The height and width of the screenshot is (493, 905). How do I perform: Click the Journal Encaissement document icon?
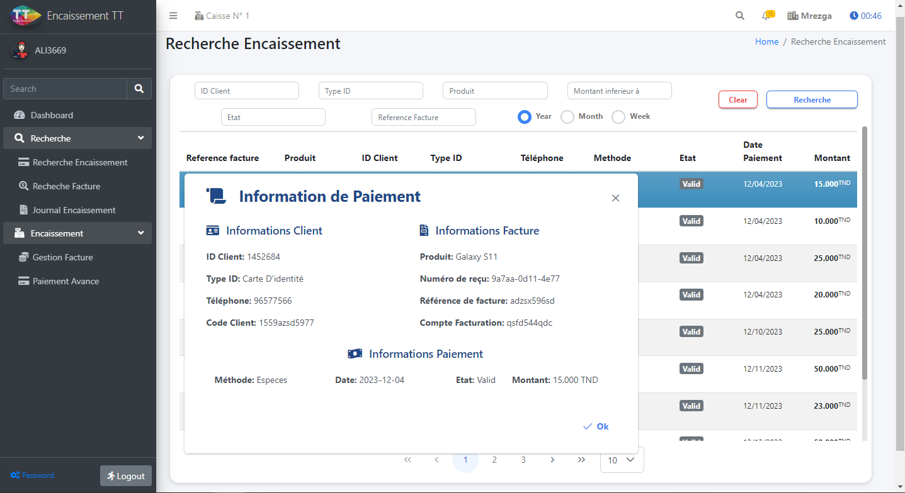coord(24,210)
